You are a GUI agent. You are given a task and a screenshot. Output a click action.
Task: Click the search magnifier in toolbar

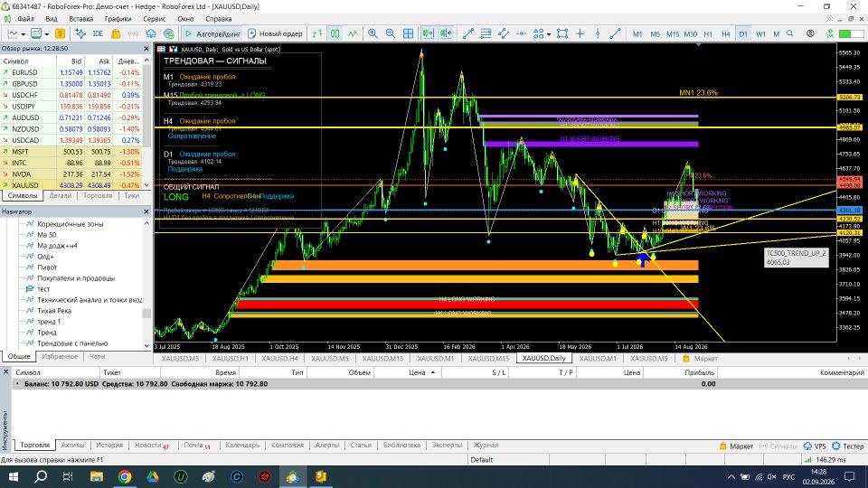[790, 33]
